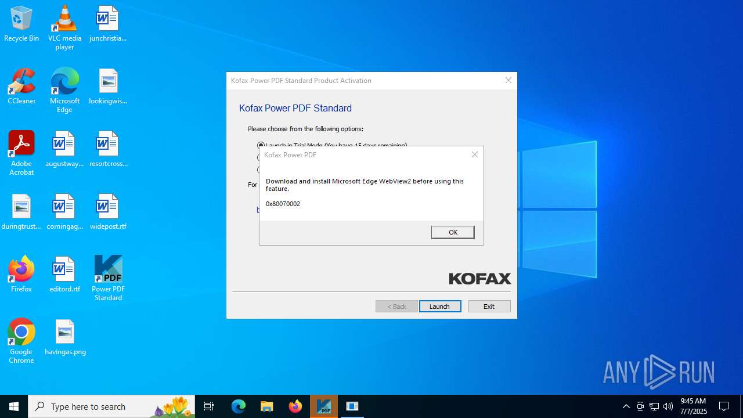
Task: Open network status in system tray
Action: click(654, 406)
